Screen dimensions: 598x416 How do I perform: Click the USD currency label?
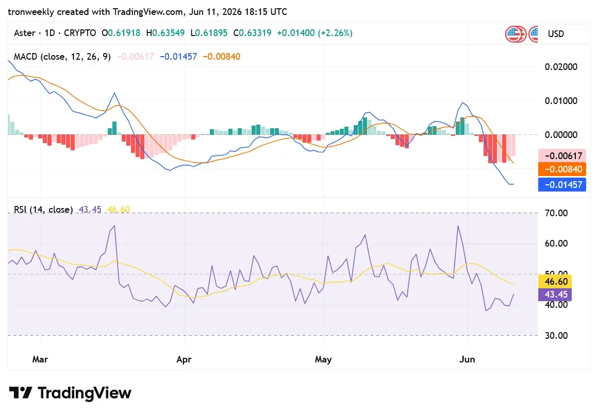click(x=556, y=34)
